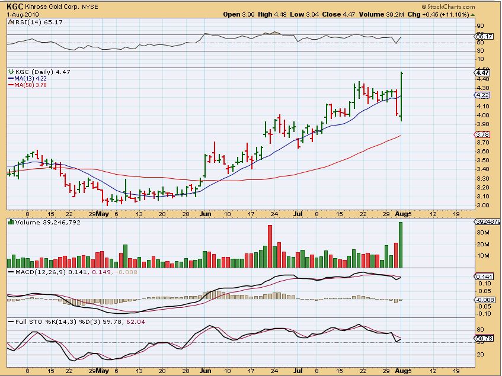The width and height of the screenshot is (502, 376).
Task: Click the Volume 39.2M value in the header
Action: pos(381,14)
